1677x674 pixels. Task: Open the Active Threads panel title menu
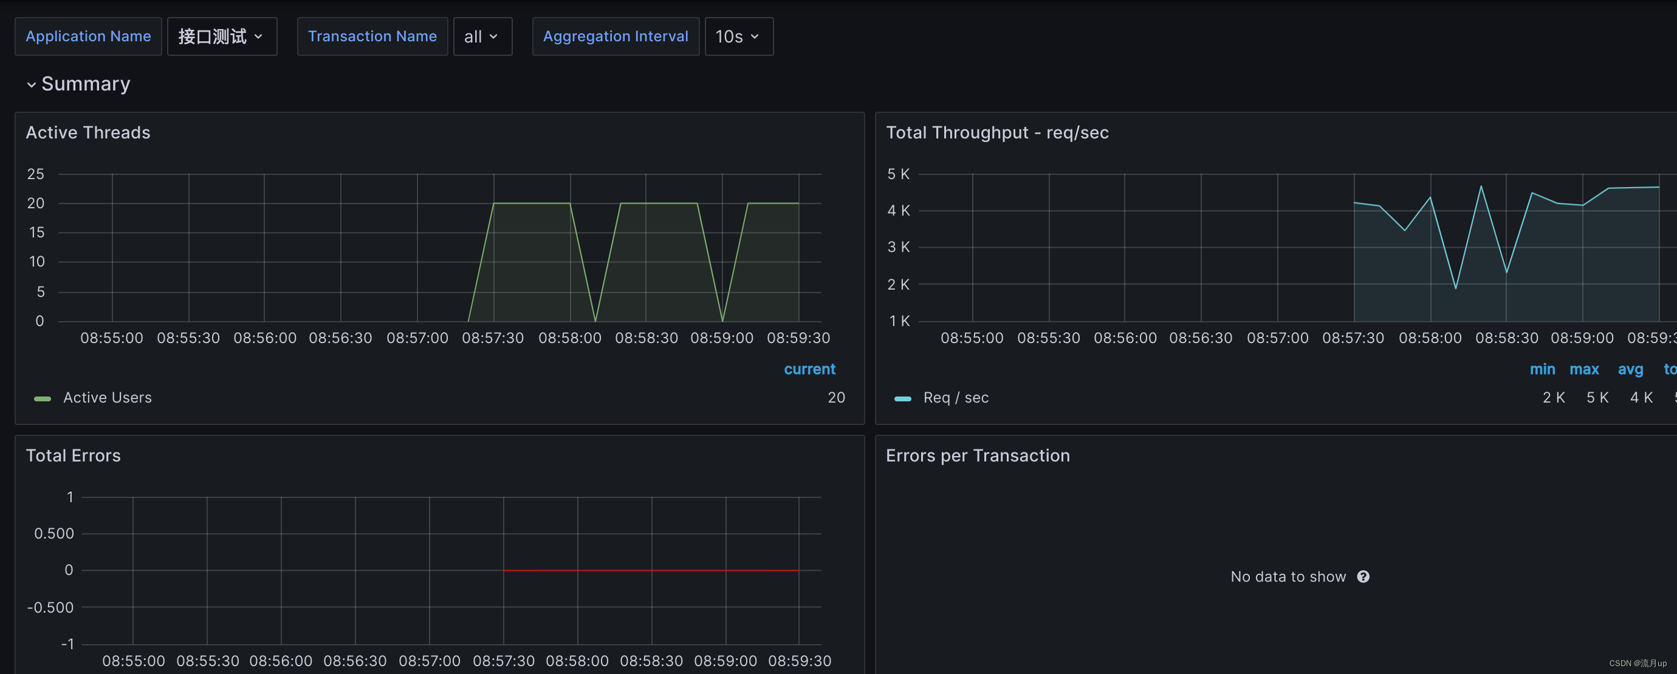pos(88,133)
